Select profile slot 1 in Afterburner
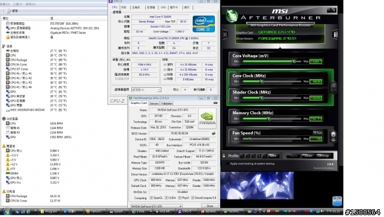Screen dimensions: 384x217 242,156
